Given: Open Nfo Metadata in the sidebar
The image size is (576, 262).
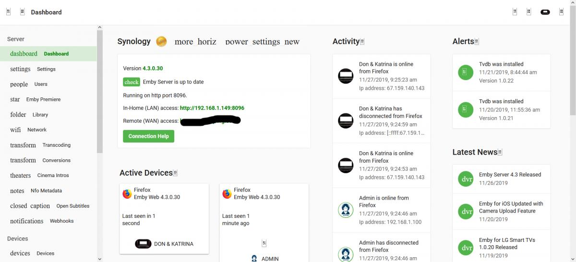Looking at the screenshot, I should click(48, 191).
